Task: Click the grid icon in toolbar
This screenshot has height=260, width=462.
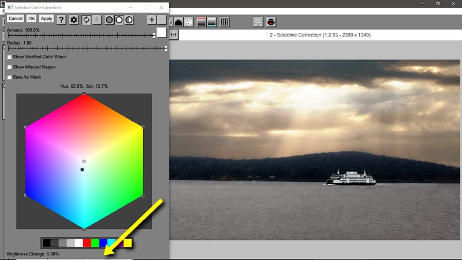Action: coord(225,22)
